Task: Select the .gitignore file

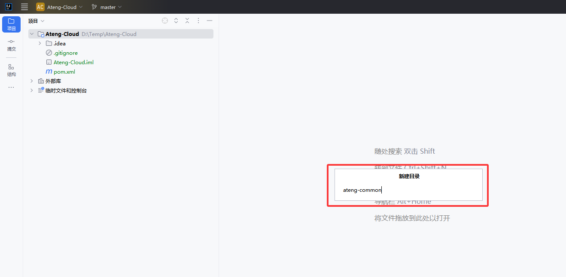Action: click(65, 53)
